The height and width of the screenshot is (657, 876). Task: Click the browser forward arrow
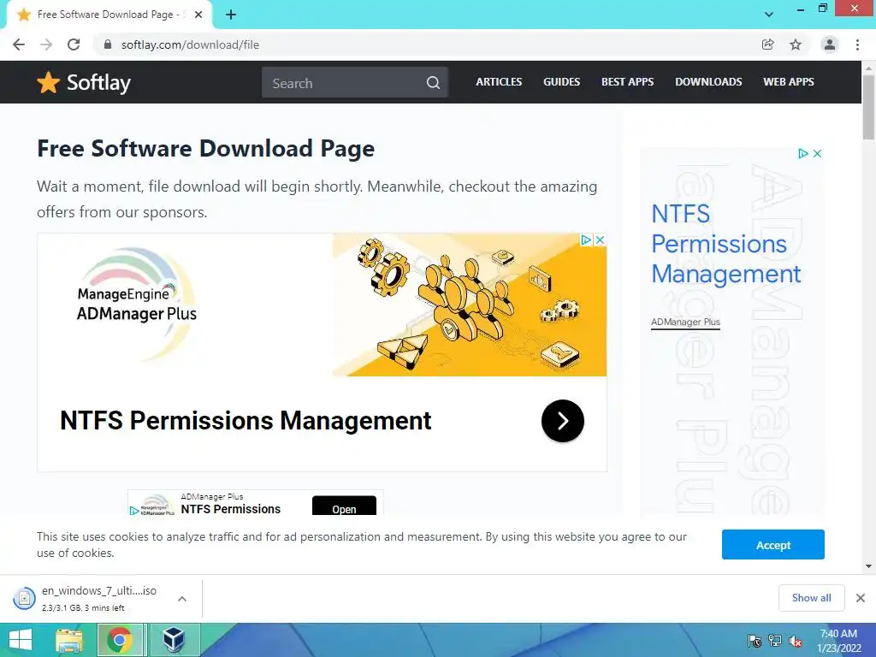click(46, 44)
